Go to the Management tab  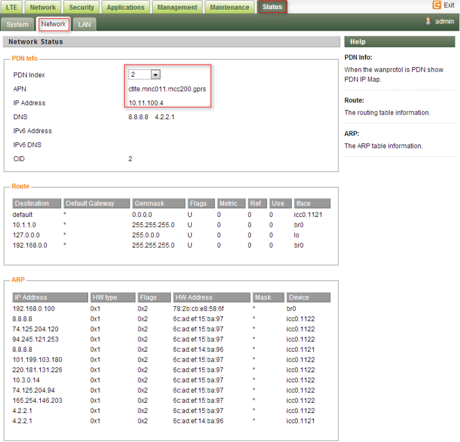[x=177, y=7]
